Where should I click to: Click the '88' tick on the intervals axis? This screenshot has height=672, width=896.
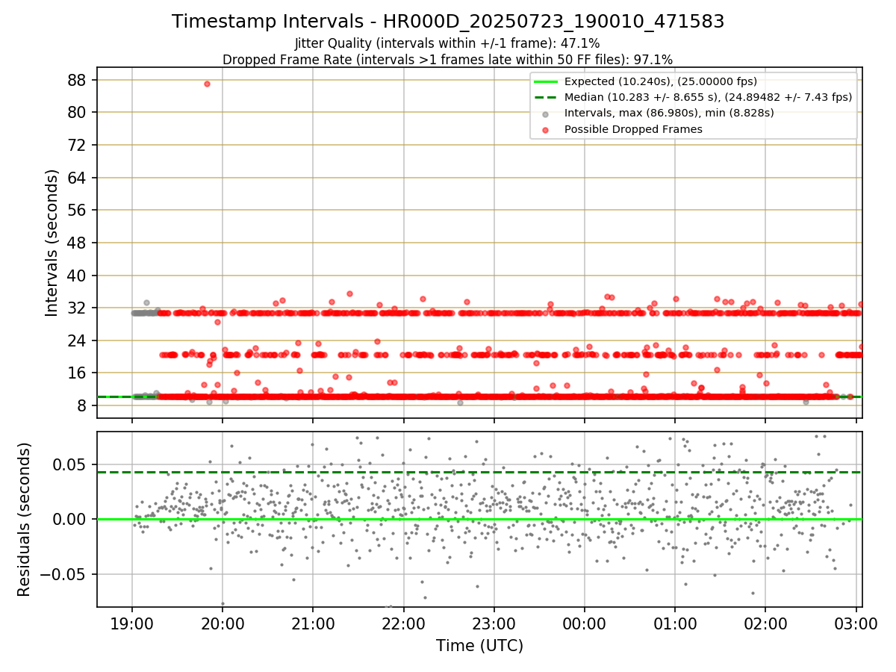point(77,80)
